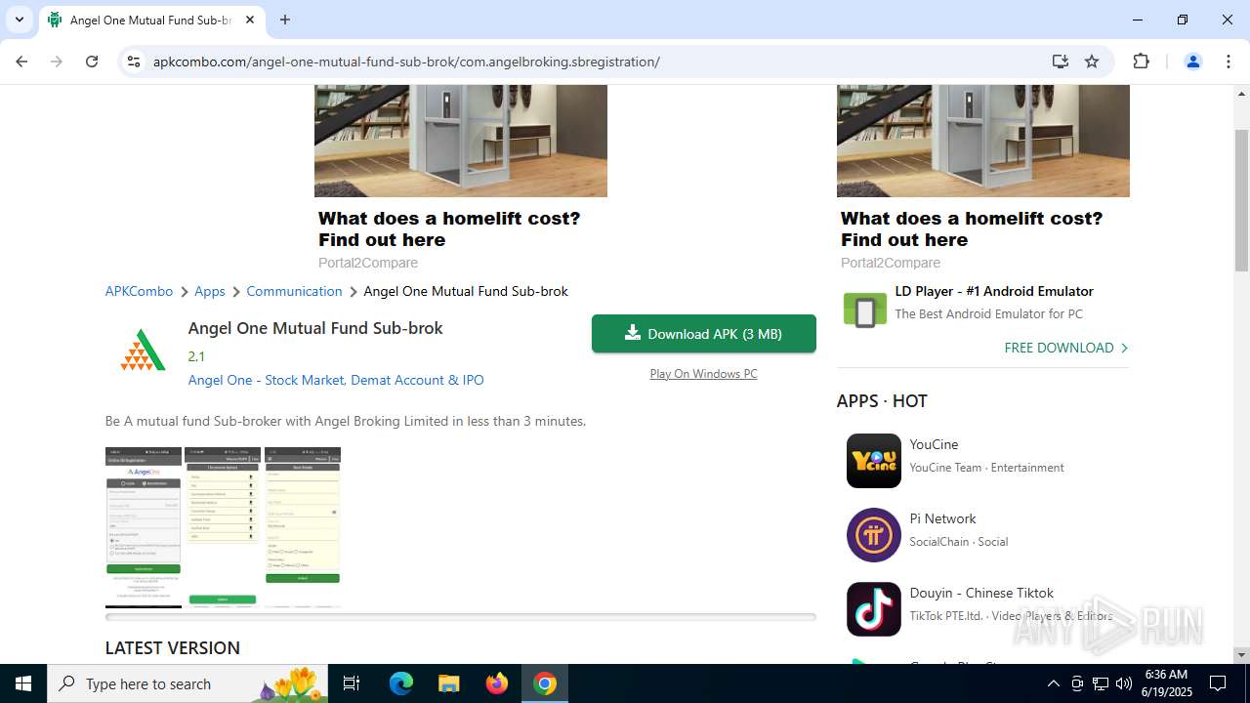The image size is (1250, 703).
Task: Click FREE DOWNLOAD link for LD Player
Action: (1065, 348)
